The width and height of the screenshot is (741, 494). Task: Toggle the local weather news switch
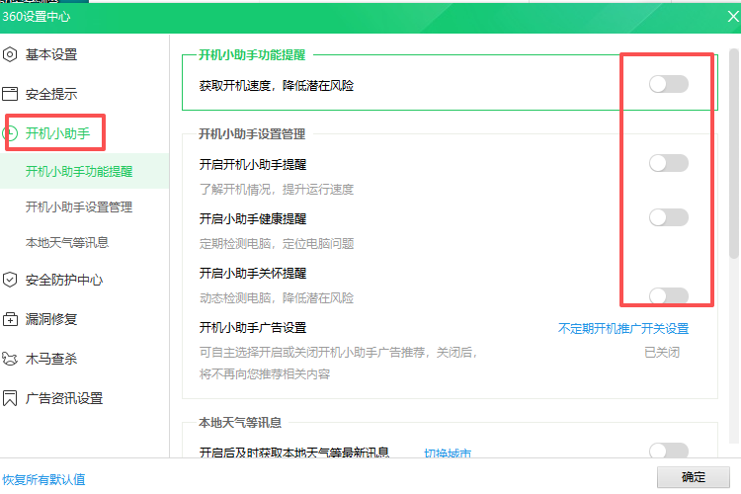click(668, 451)
